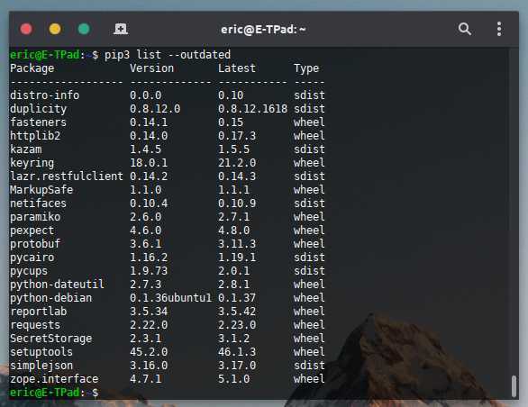Click the 'pip3 list --outdated' command
The height and width of the screenshot is (407, 528).
[x=168, y=55]
